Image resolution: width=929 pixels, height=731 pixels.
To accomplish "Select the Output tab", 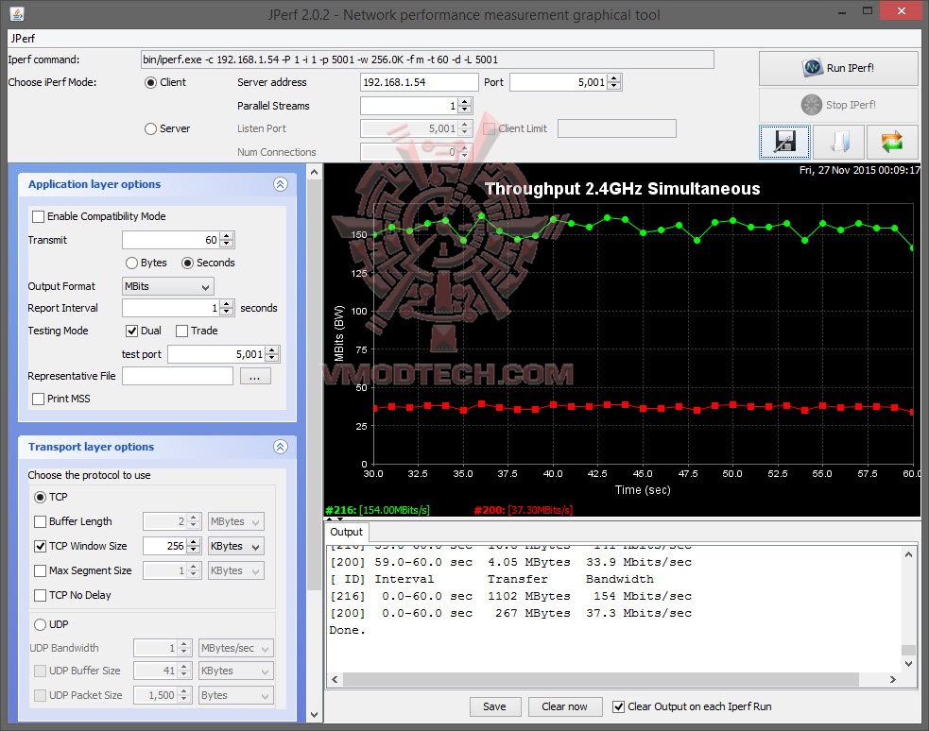I will pos(347,532).
